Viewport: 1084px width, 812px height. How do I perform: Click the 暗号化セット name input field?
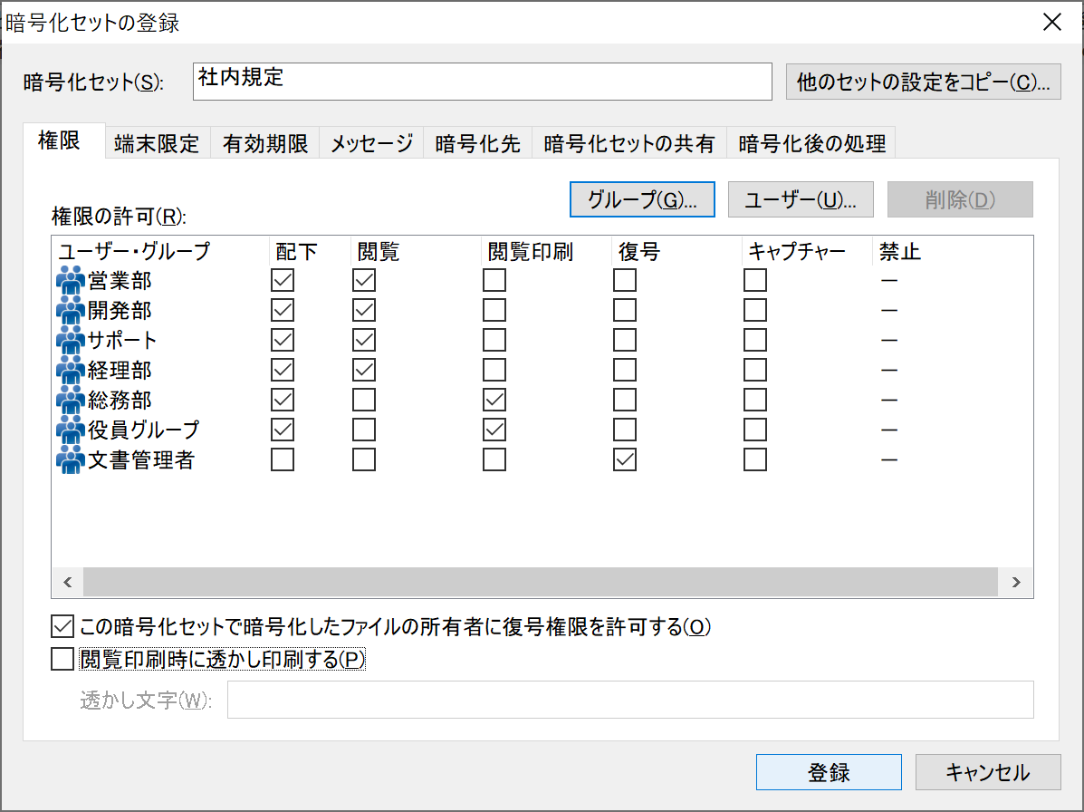click(482, 82)
